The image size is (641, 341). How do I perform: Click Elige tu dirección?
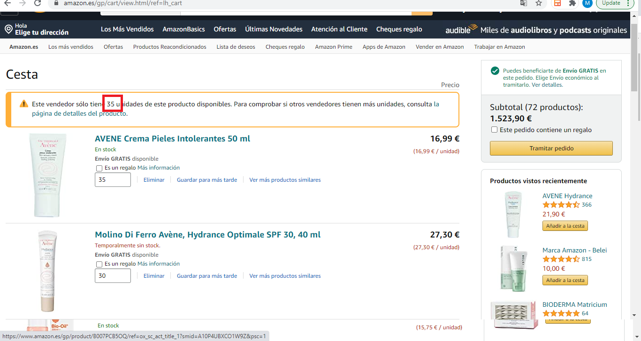pyautogui.click(x=42, y=32)
